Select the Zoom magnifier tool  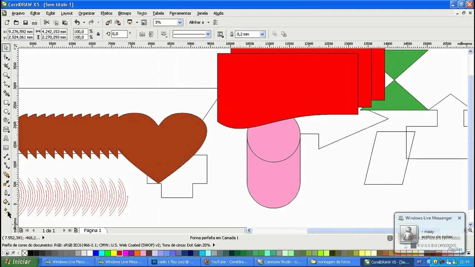[x=6, y=75]
